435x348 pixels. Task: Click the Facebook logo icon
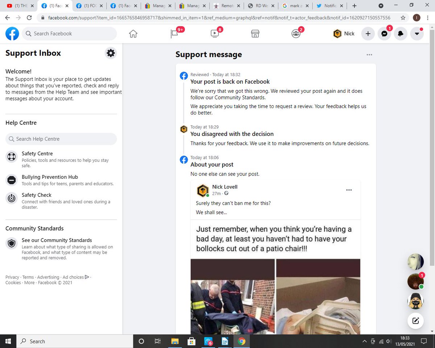[x=12, y=34]
